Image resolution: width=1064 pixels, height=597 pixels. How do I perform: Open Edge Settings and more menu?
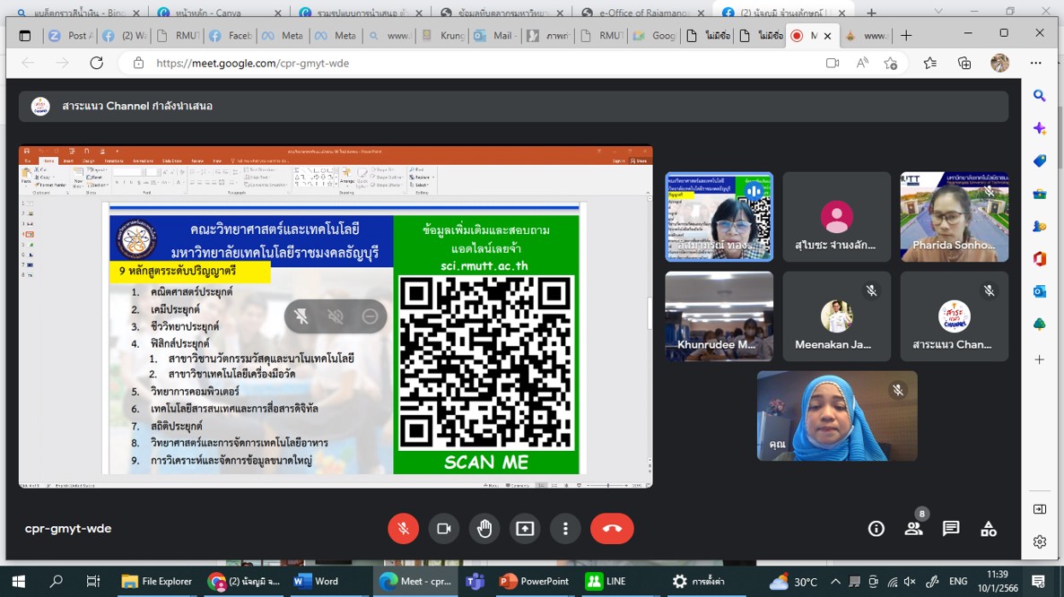point(1035,63)
